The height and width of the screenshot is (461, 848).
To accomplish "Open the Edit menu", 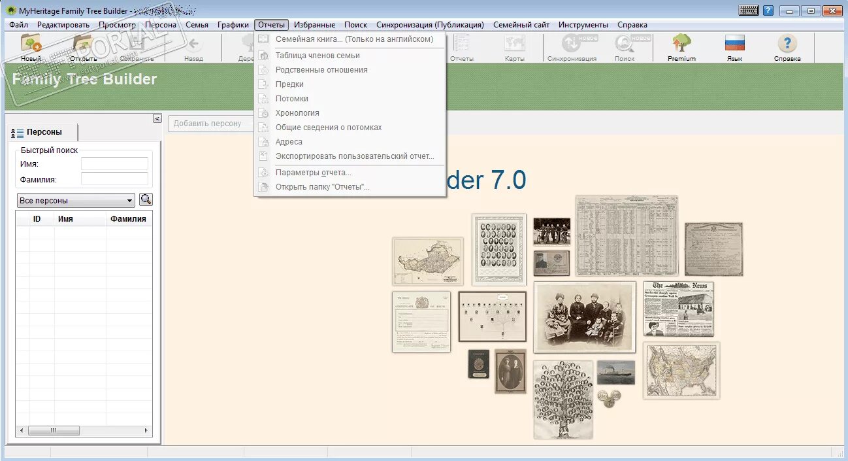I will pyautogui.click(x=63, y=25).
